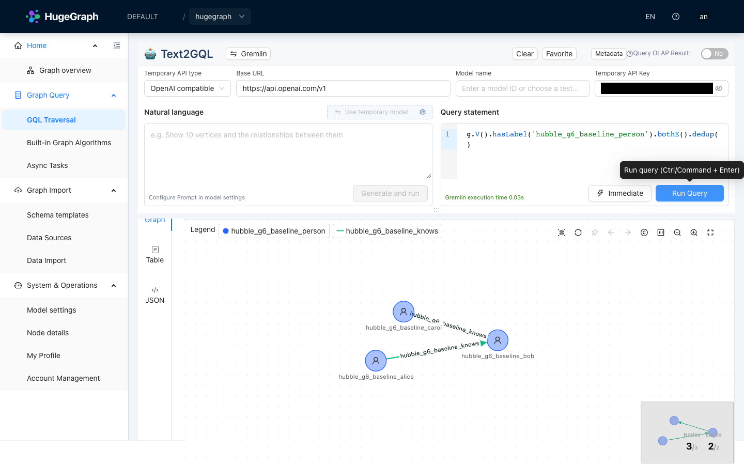Click the Favorite button
This screenshot has width=744, height=465.
pos(559,54)
